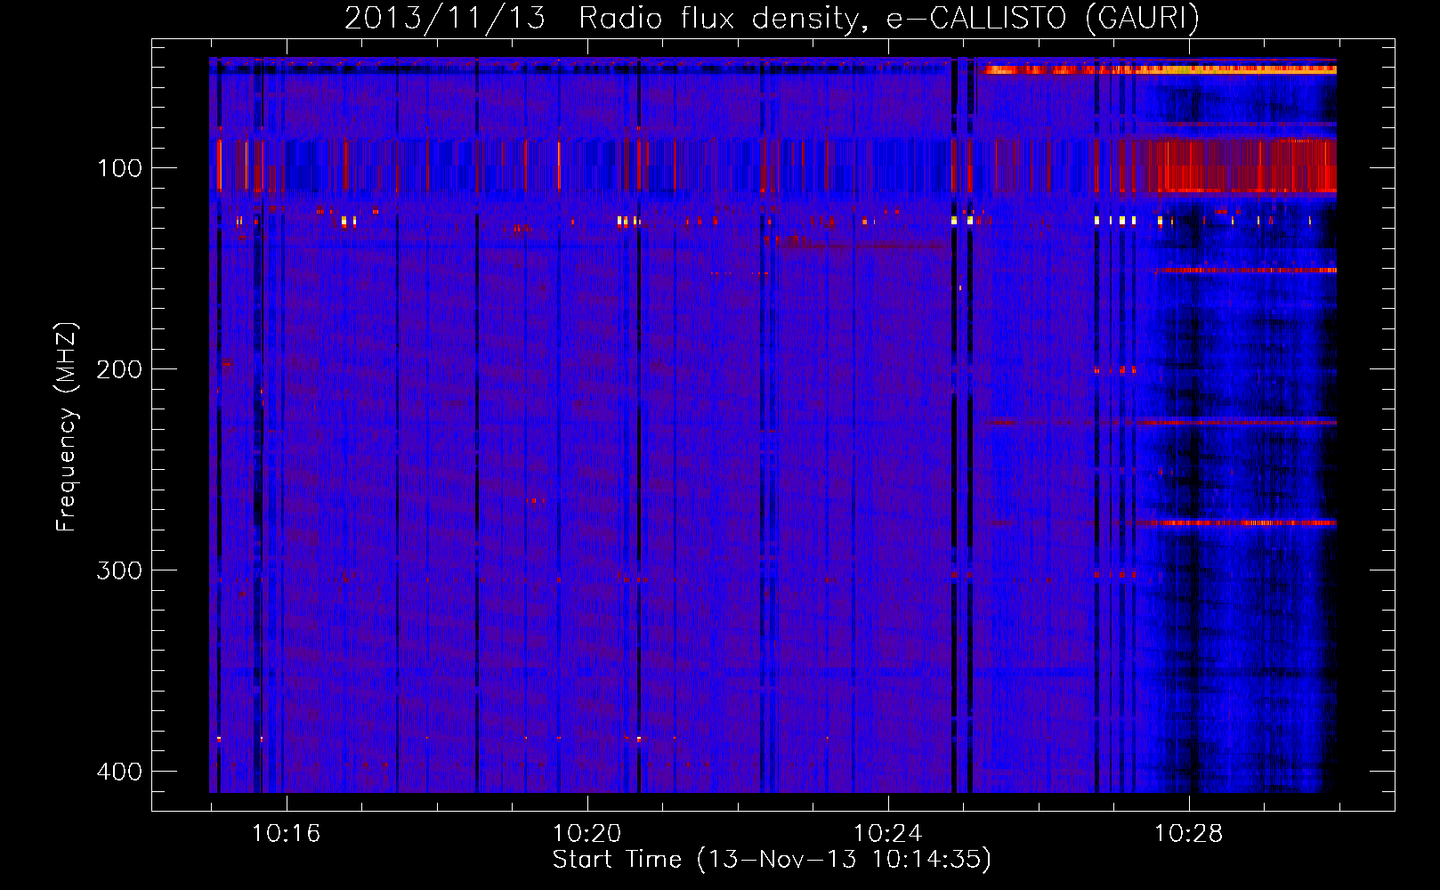Click the plot title '2013/11/13 Radio flux density, e-CALLISTO (GAURI)'
Viewport: 1440px width, 890px height.
coord(772,18)
